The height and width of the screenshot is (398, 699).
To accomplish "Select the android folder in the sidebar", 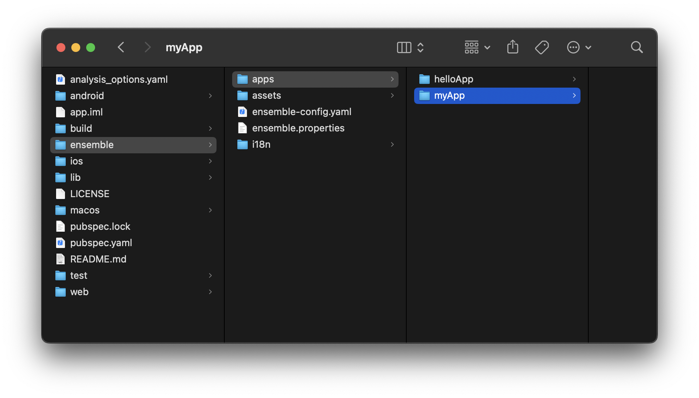I will coord(87,95).
